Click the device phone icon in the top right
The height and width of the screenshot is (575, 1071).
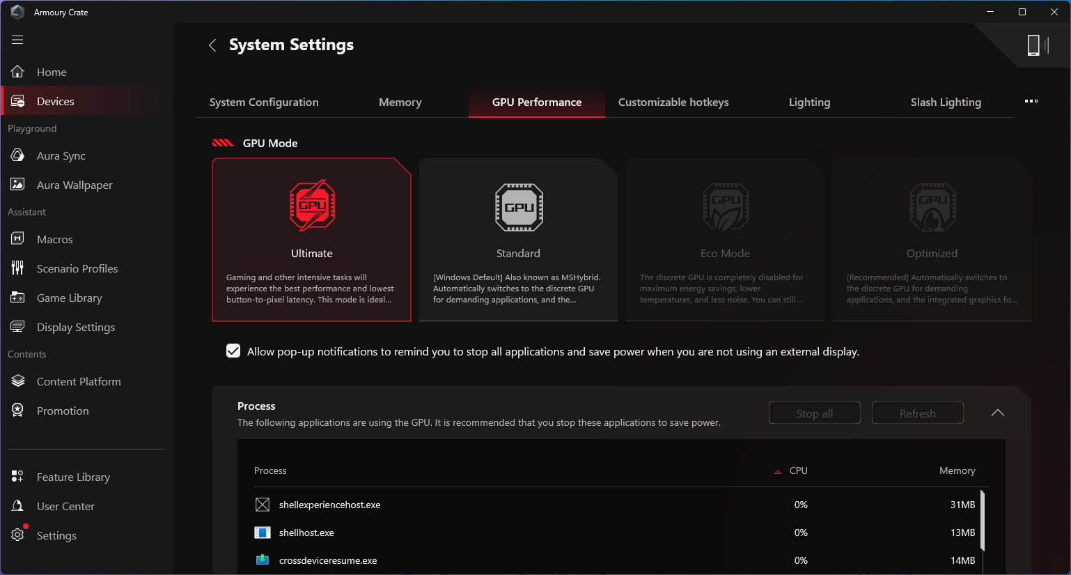[x=1034, y=45]
